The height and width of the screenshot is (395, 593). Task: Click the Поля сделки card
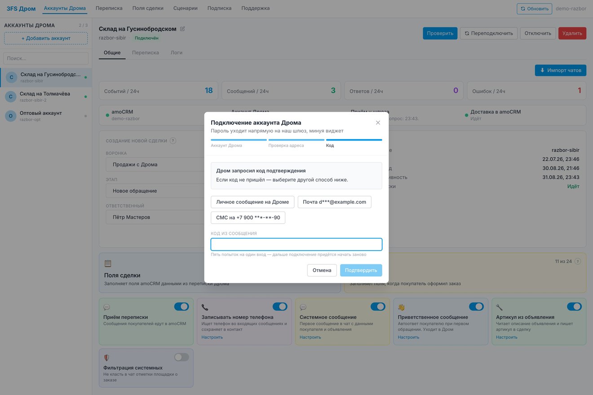(220, 273)
